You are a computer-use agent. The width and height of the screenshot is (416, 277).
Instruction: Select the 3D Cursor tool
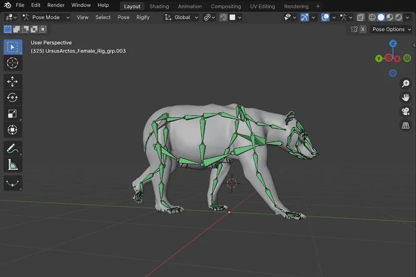[12, 63]
